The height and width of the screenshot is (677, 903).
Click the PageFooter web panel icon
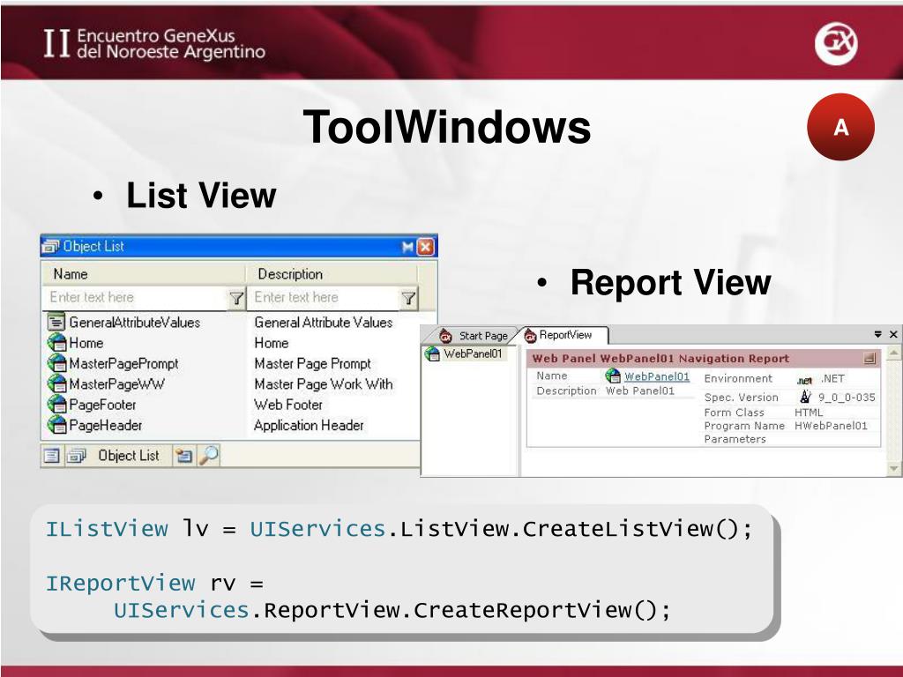(x=56, y=405)
